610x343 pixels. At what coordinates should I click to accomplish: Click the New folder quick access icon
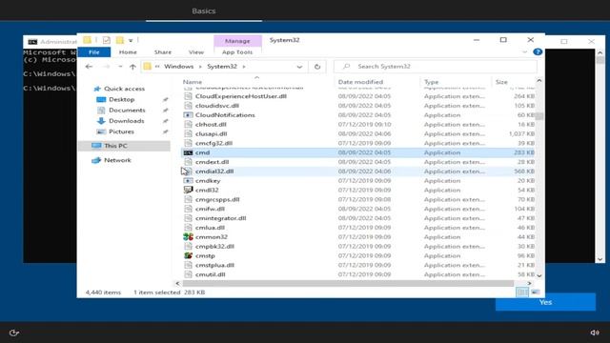click(119, 40)
